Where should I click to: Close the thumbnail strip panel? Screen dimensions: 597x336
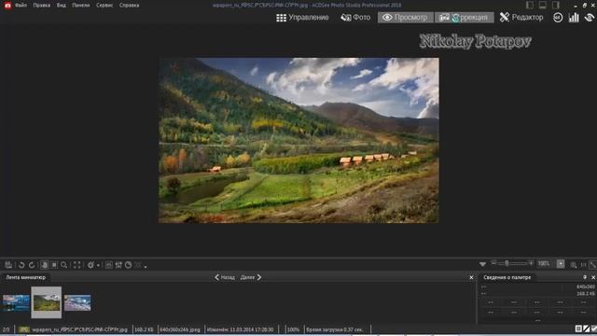471,277
